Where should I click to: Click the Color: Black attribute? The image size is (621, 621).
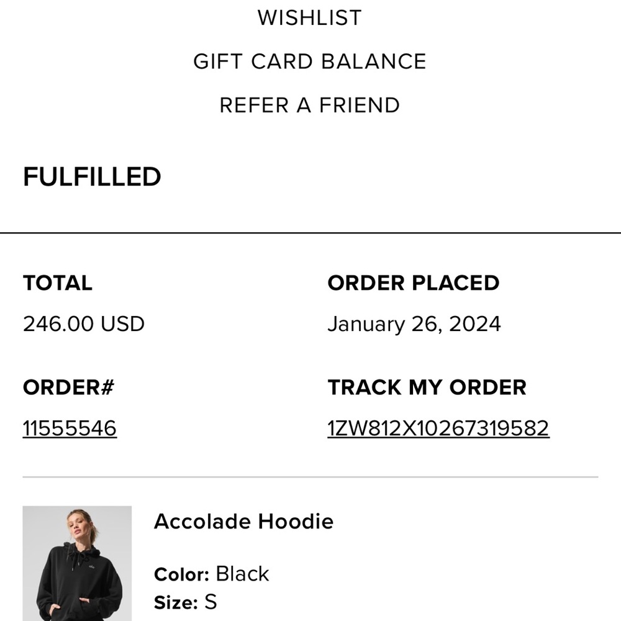tap(211, 574)
